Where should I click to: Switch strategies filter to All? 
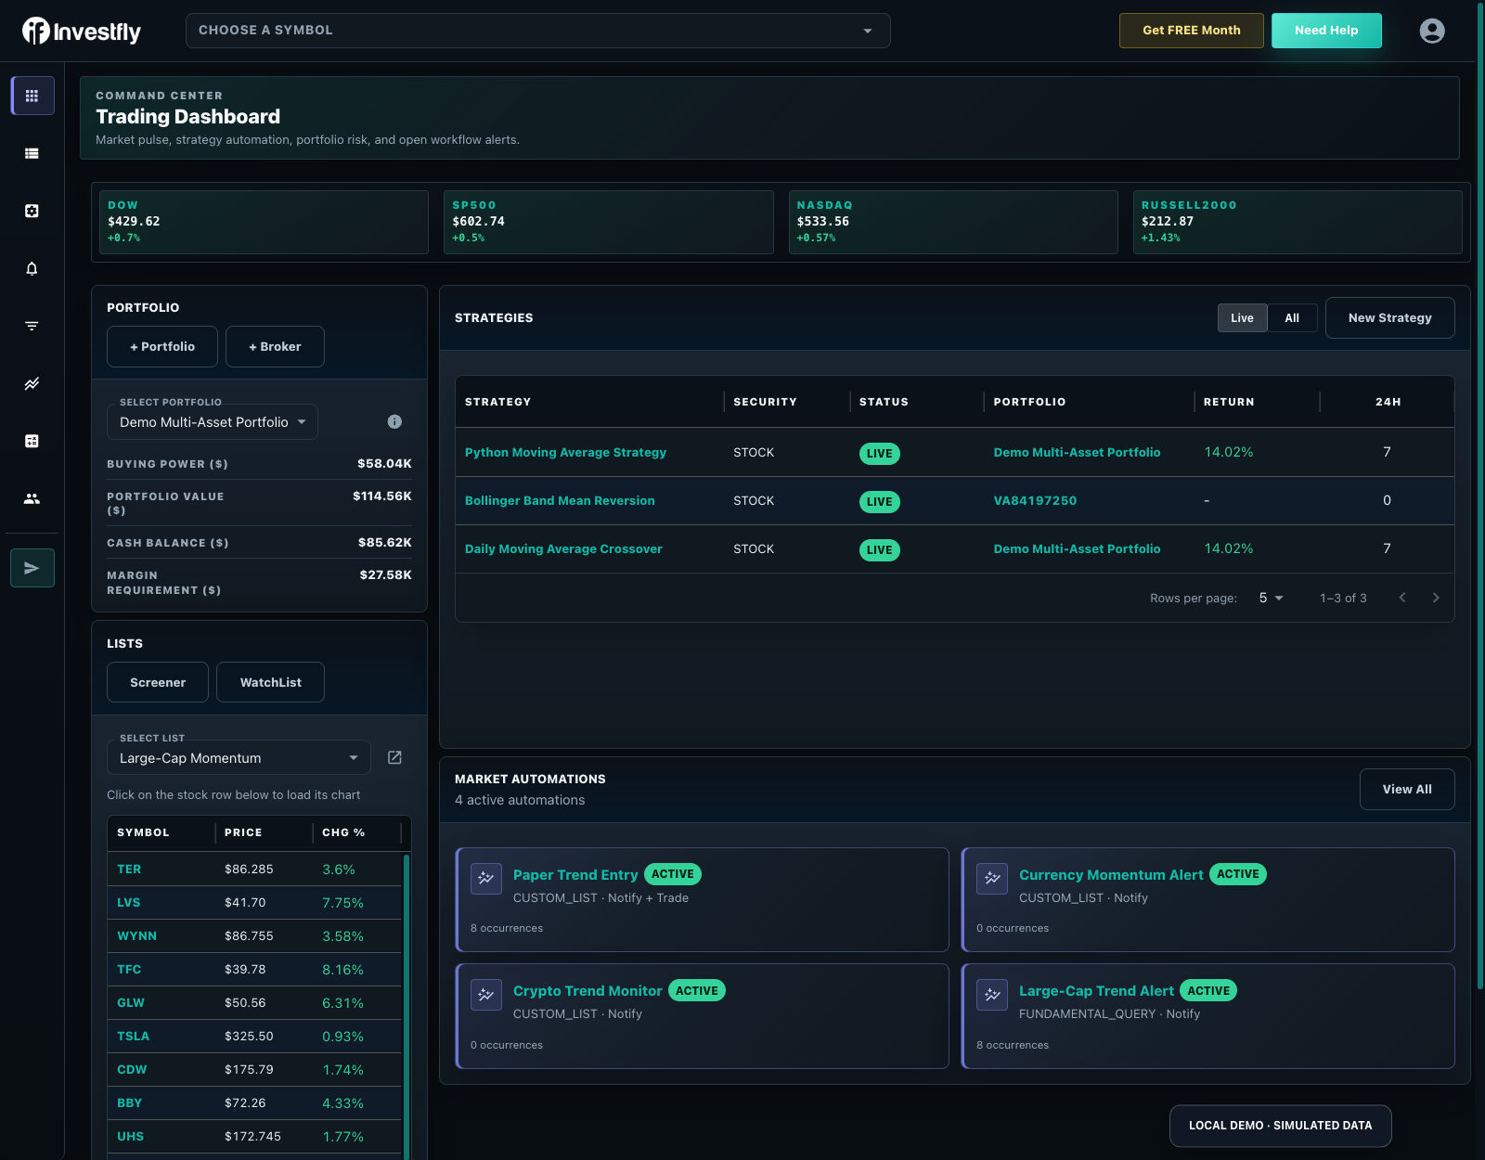[x=1292, y=318]
